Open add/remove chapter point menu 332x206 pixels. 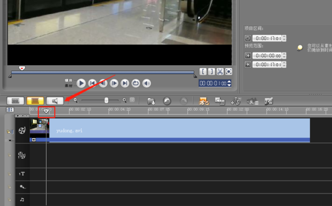pyautogui.click(x=22, y=116)
